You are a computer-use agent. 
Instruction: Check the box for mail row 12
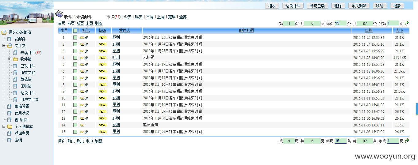click(x=75, y=111)
